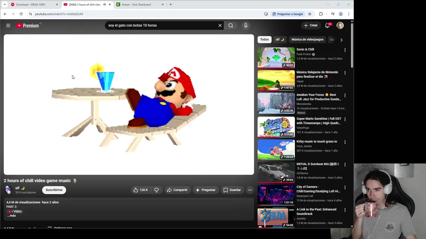Subscribe to alf channel

(54, 190)
